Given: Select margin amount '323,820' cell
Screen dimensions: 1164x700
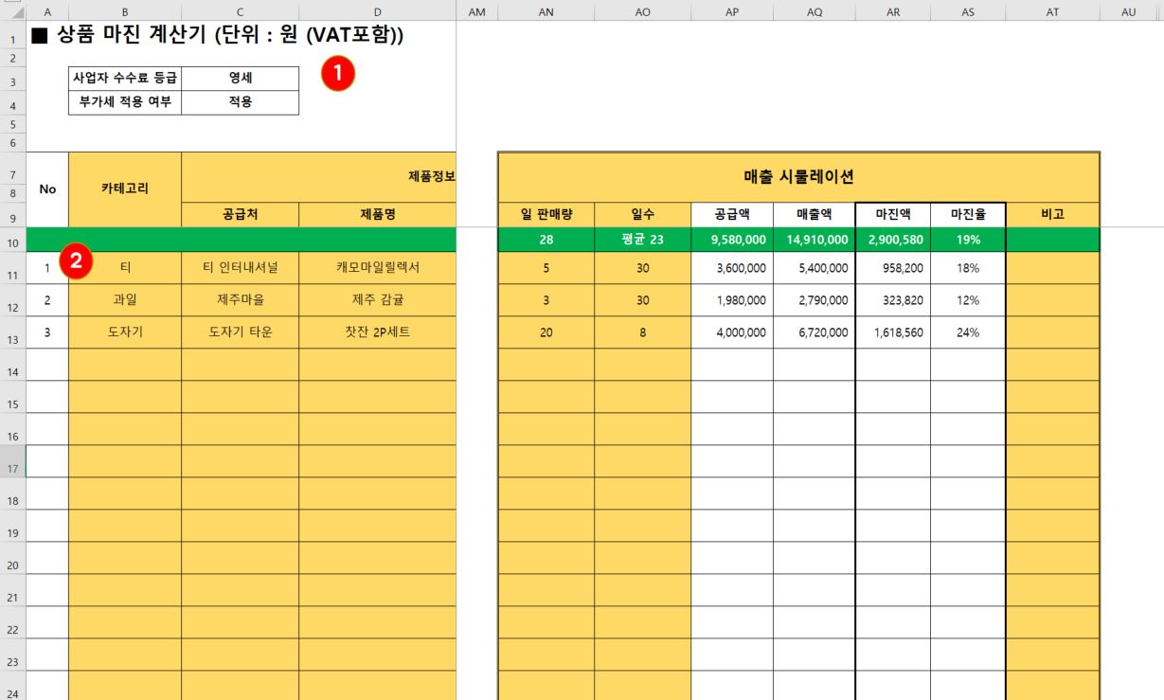Looking at the screenshot, I should (x=893, y=300).
